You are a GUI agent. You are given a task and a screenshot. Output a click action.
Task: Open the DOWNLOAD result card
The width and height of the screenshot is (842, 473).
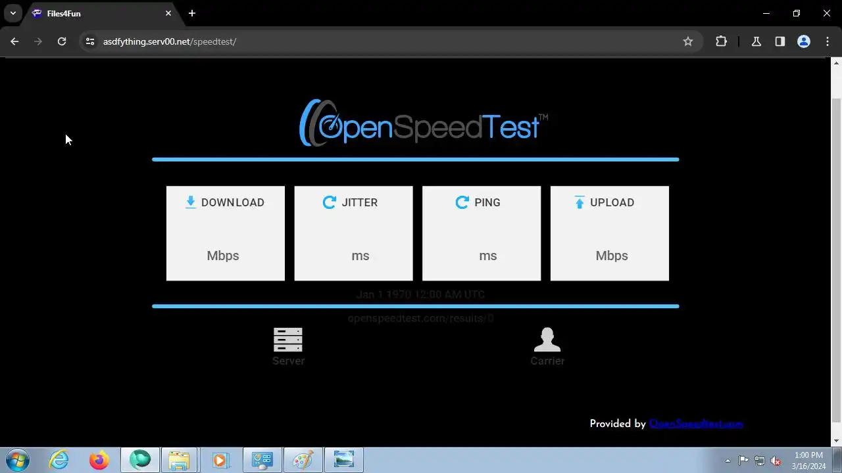pos(226,233)
